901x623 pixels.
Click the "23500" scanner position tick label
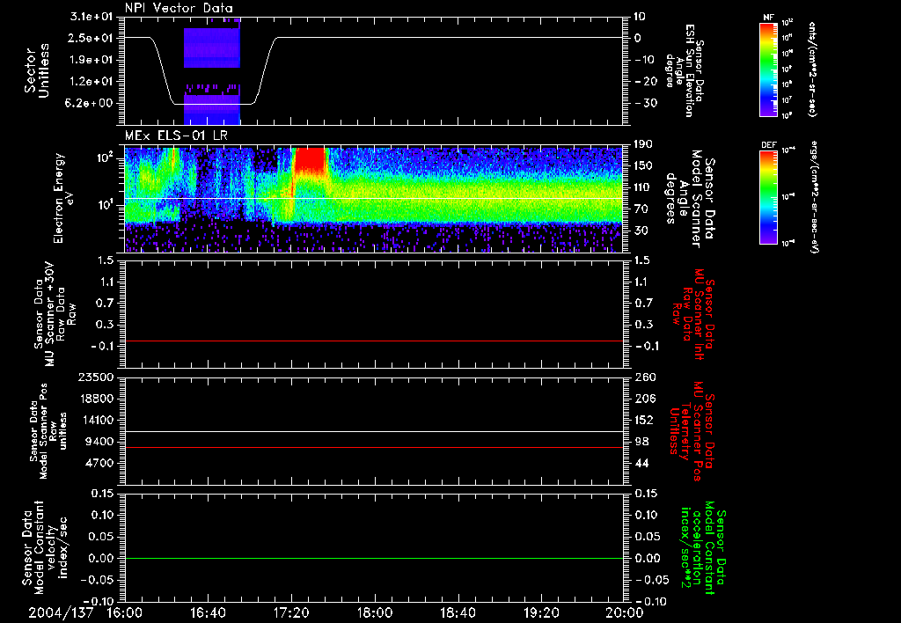tap(95, 377)
